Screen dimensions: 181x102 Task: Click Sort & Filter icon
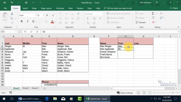click(161, 14)
